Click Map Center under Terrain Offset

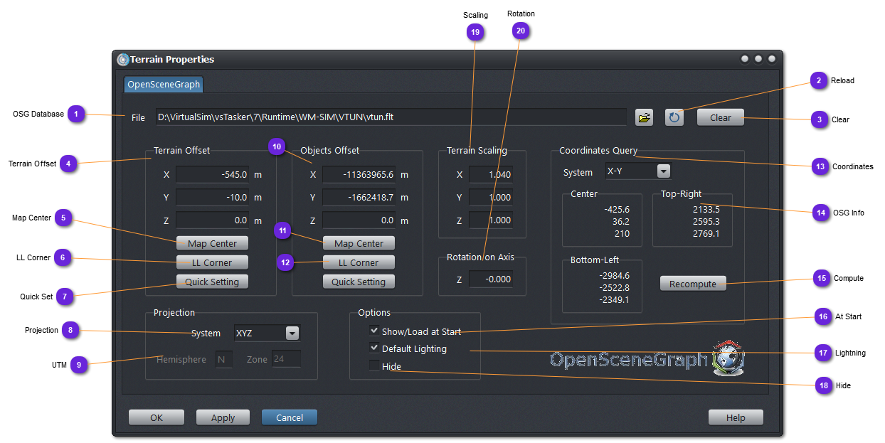pos(213,243)
